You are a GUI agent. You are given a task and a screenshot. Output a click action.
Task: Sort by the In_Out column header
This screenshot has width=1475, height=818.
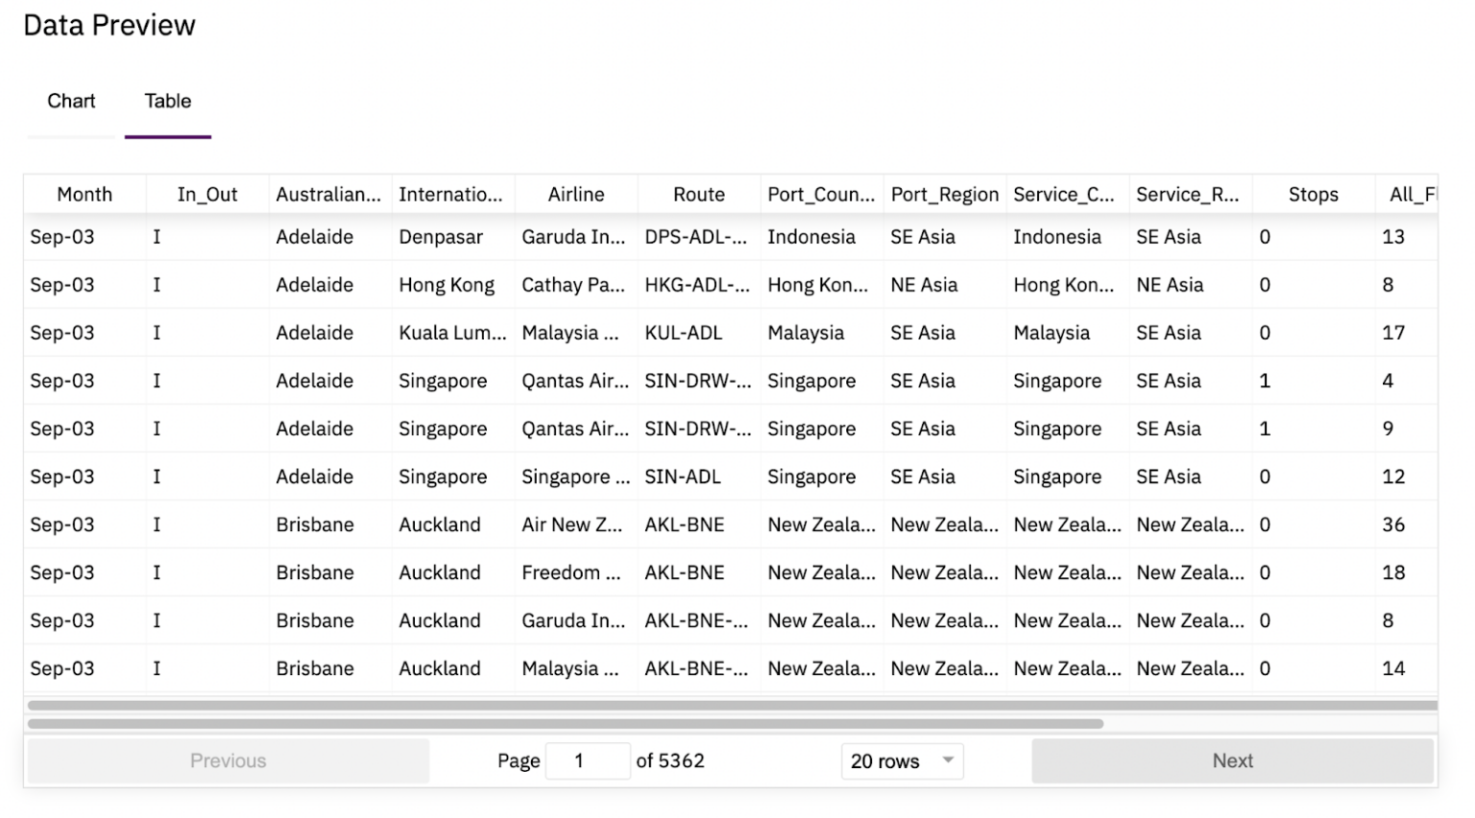tap(207, 195)
